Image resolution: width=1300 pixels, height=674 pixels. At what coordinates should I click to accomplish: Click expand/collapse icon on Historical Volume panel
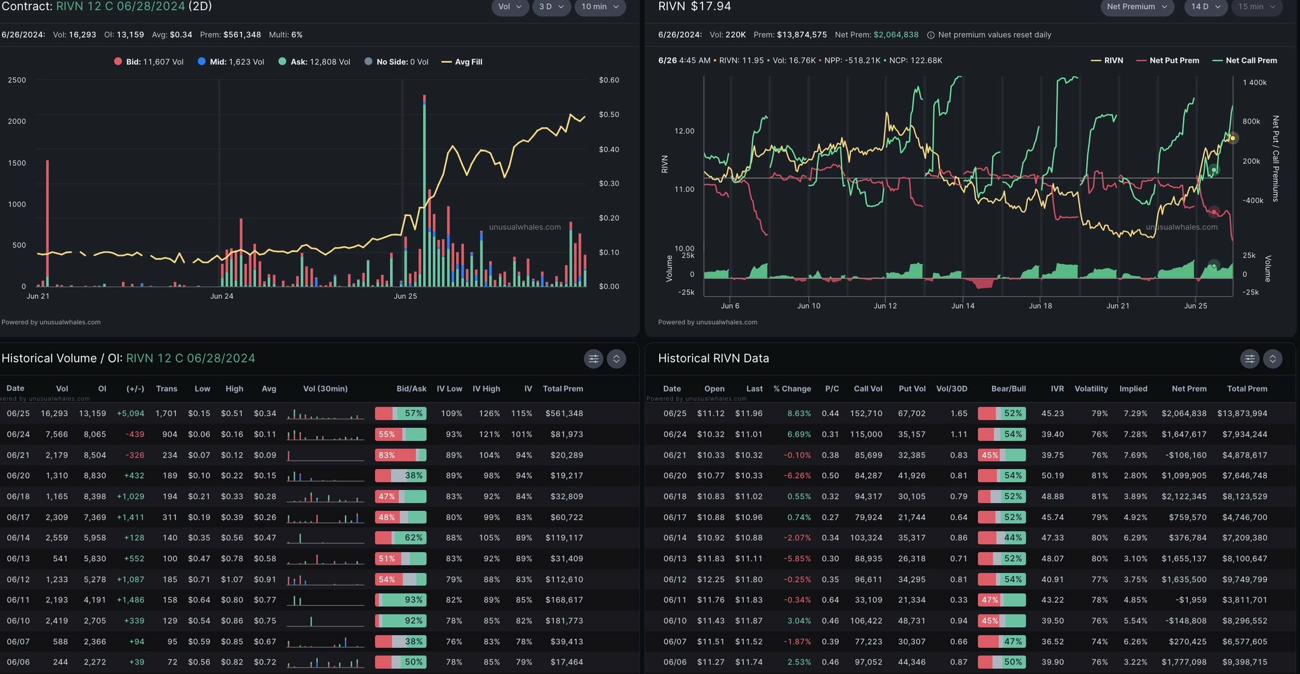[x=616, y=359]
